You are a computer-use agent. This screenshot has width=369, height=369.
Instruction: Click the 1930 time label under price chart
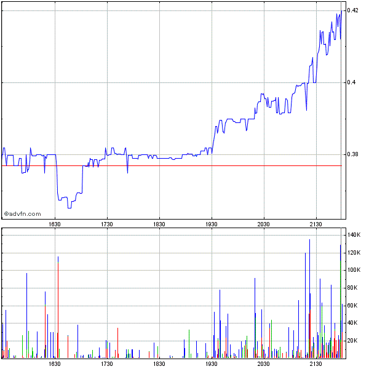212,224
